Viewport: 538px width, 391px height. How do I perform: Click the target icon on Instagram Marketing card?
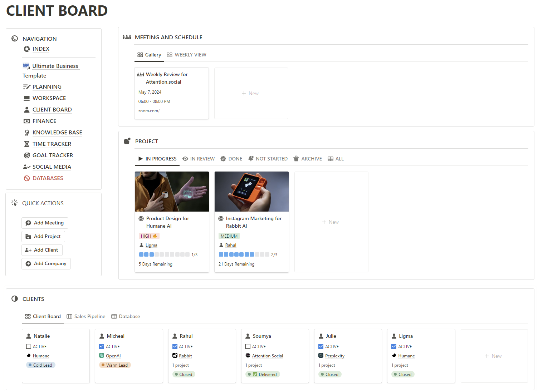(x=221, y=218)
